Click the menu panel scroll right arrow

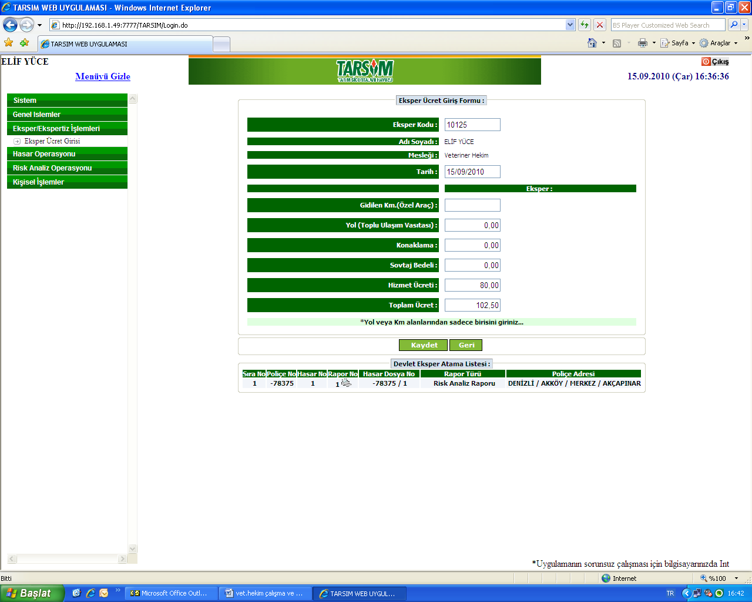(123, 559)
